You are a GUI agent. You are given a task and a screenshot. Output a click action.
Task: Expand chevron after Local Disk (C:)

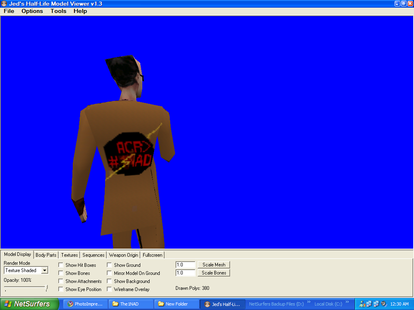click(347, 302)
